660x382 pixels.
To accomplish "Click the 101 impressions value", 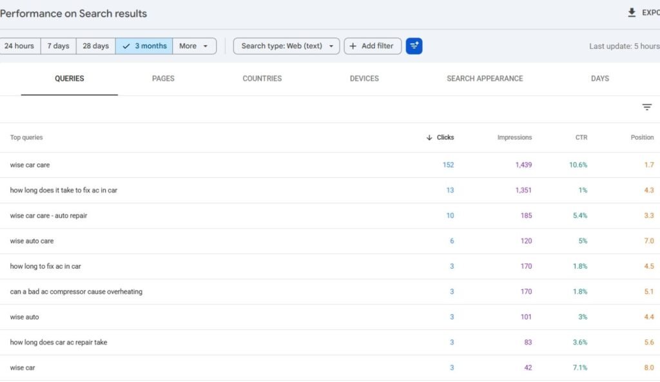I will tap(526, 317).
